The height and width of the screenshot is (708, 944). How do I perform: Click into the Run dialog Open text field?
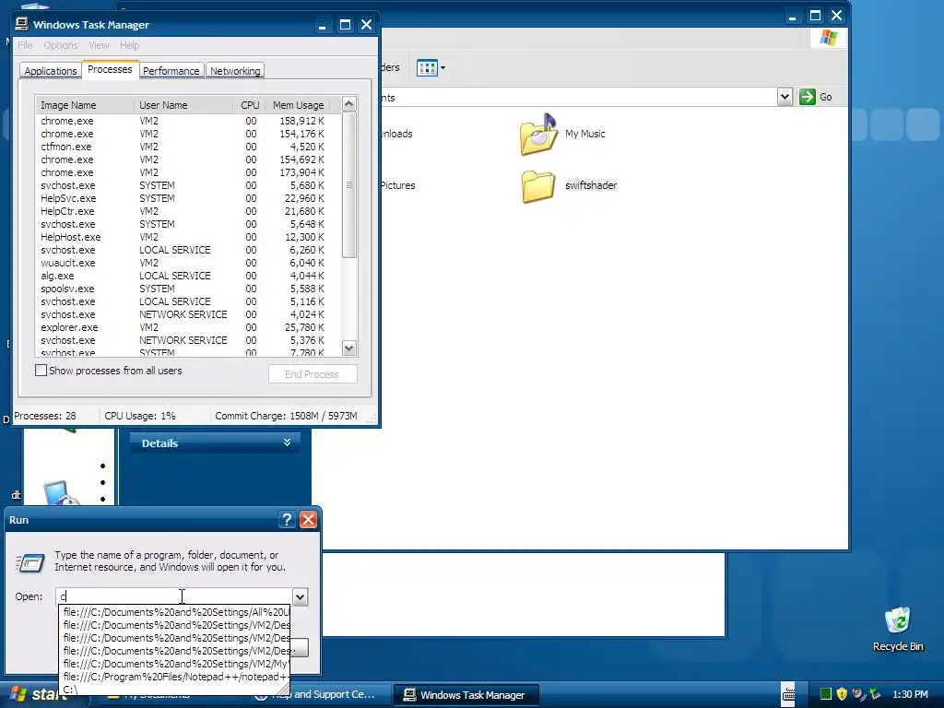click(174, 596)
